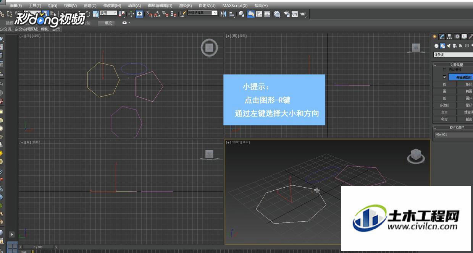Click the Align tool icon

[x=232, y=14]
